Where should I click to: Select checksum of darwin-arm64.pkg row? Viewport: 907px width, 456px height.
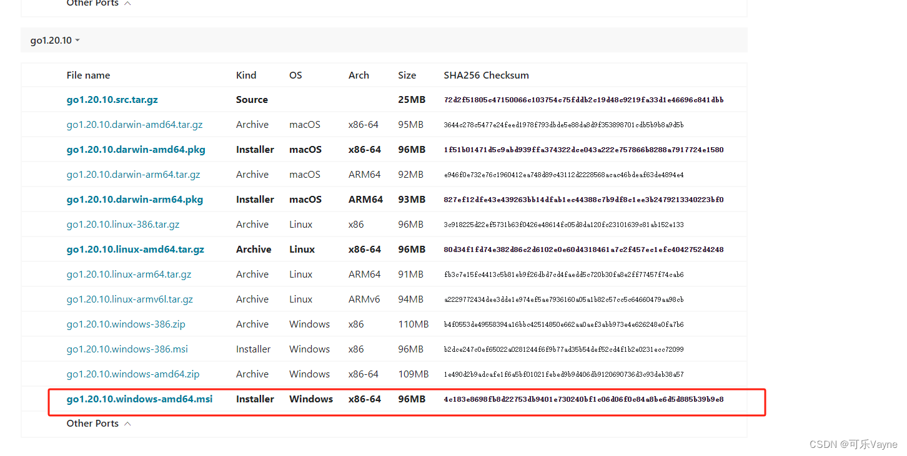point(583,200)
